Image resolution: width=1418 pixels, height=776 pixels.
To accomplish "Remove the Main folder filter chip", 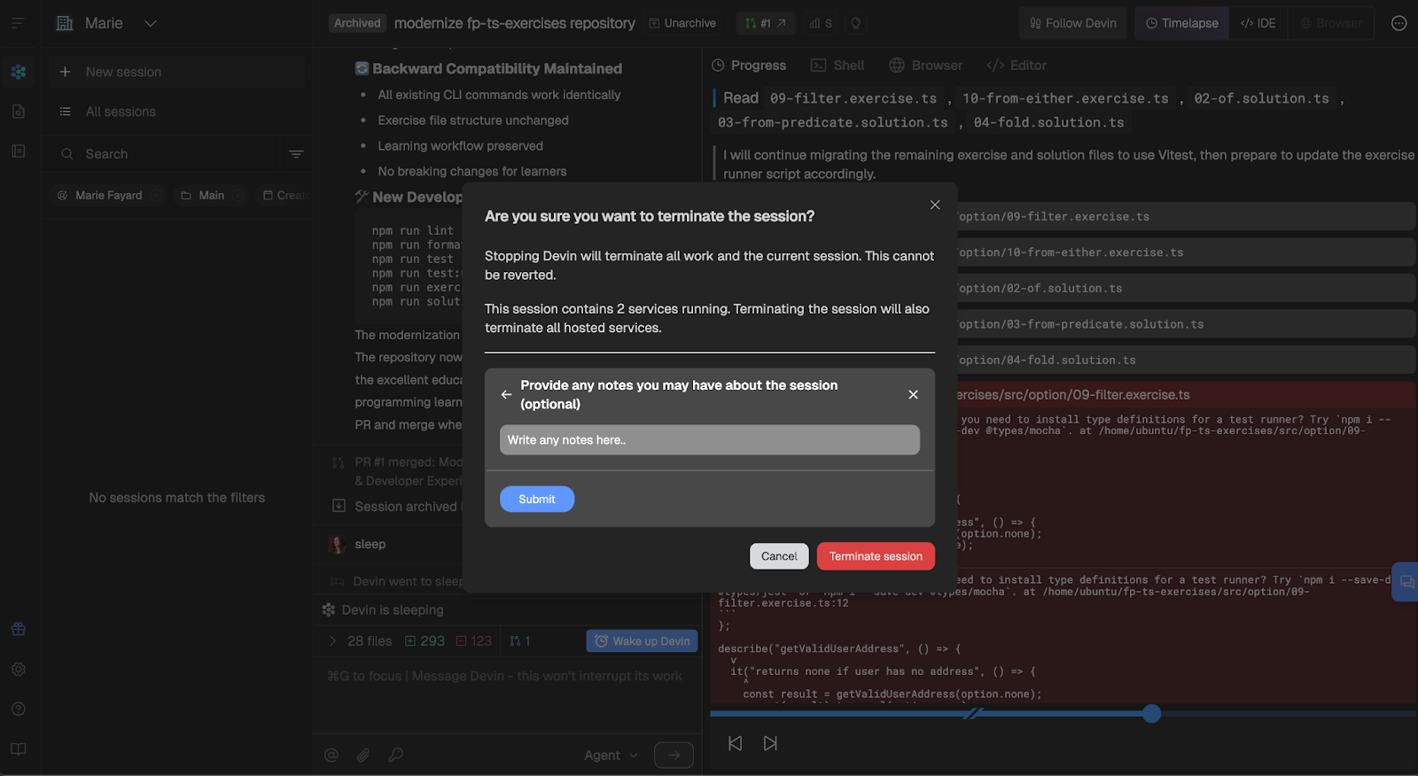I will coord(238,196).
